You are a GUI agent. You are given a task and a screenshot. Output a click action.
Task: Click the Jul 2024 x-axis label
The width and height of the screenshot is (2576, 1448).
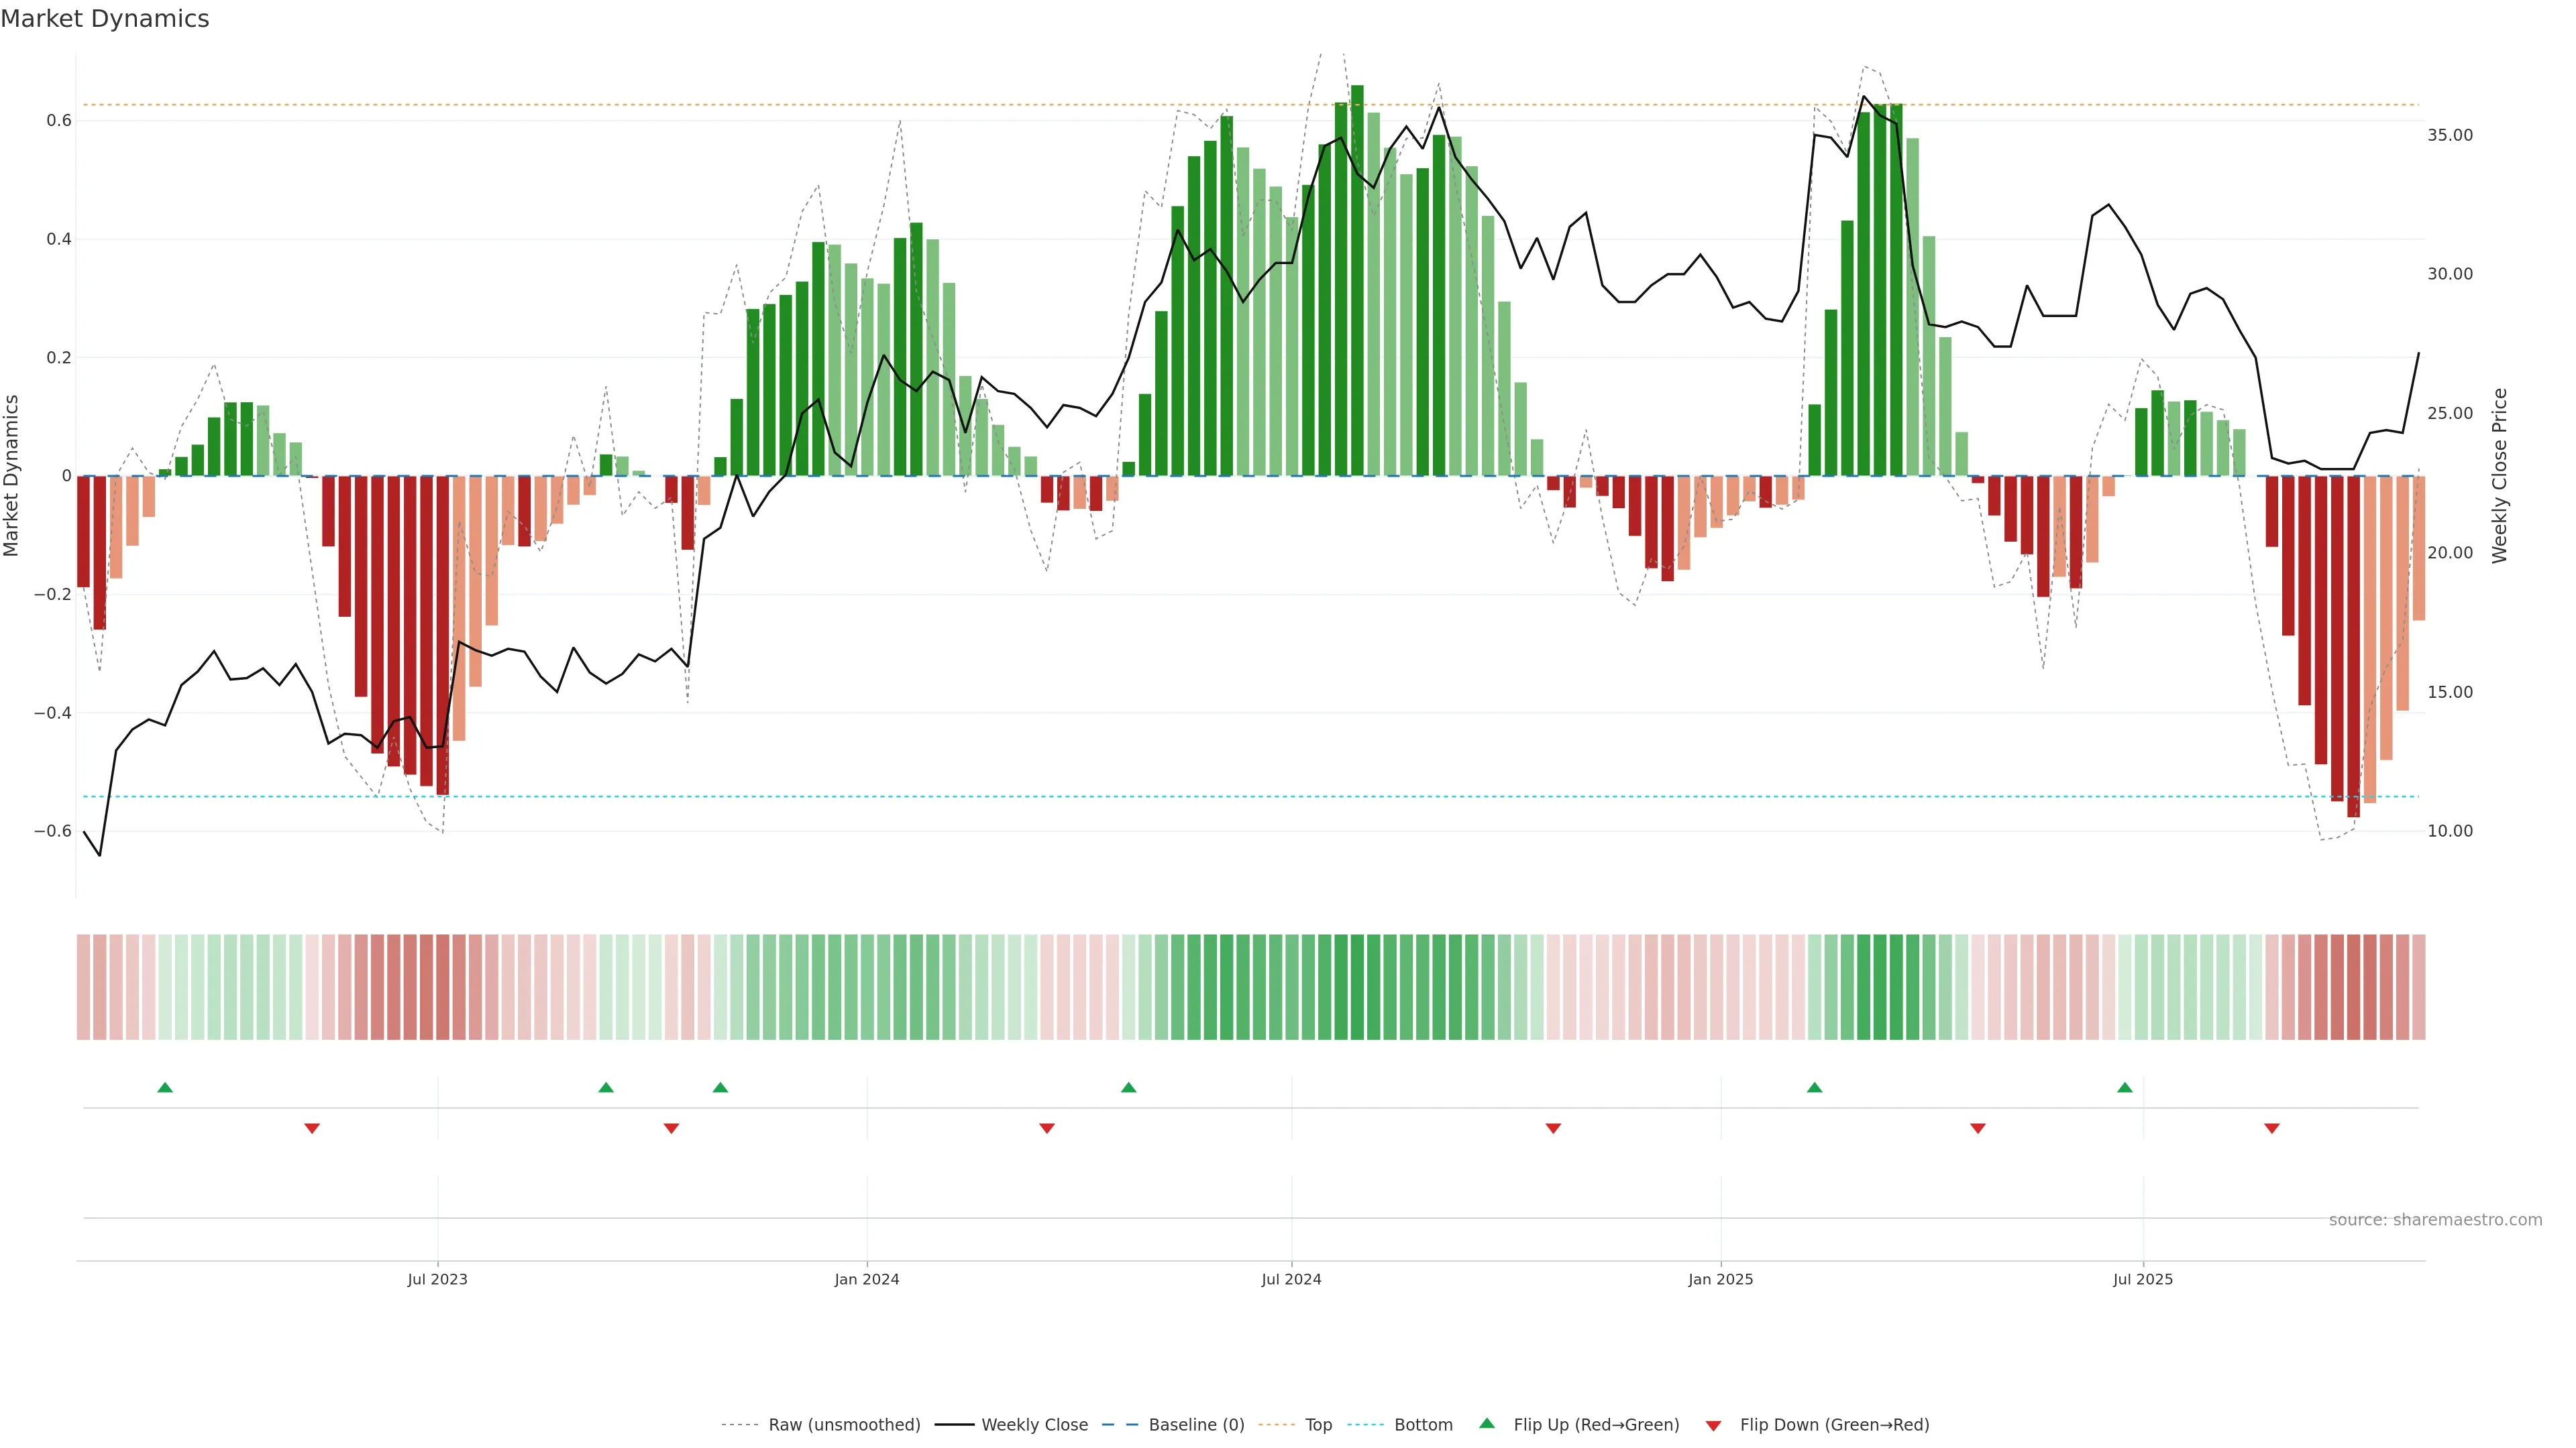1291,1279
